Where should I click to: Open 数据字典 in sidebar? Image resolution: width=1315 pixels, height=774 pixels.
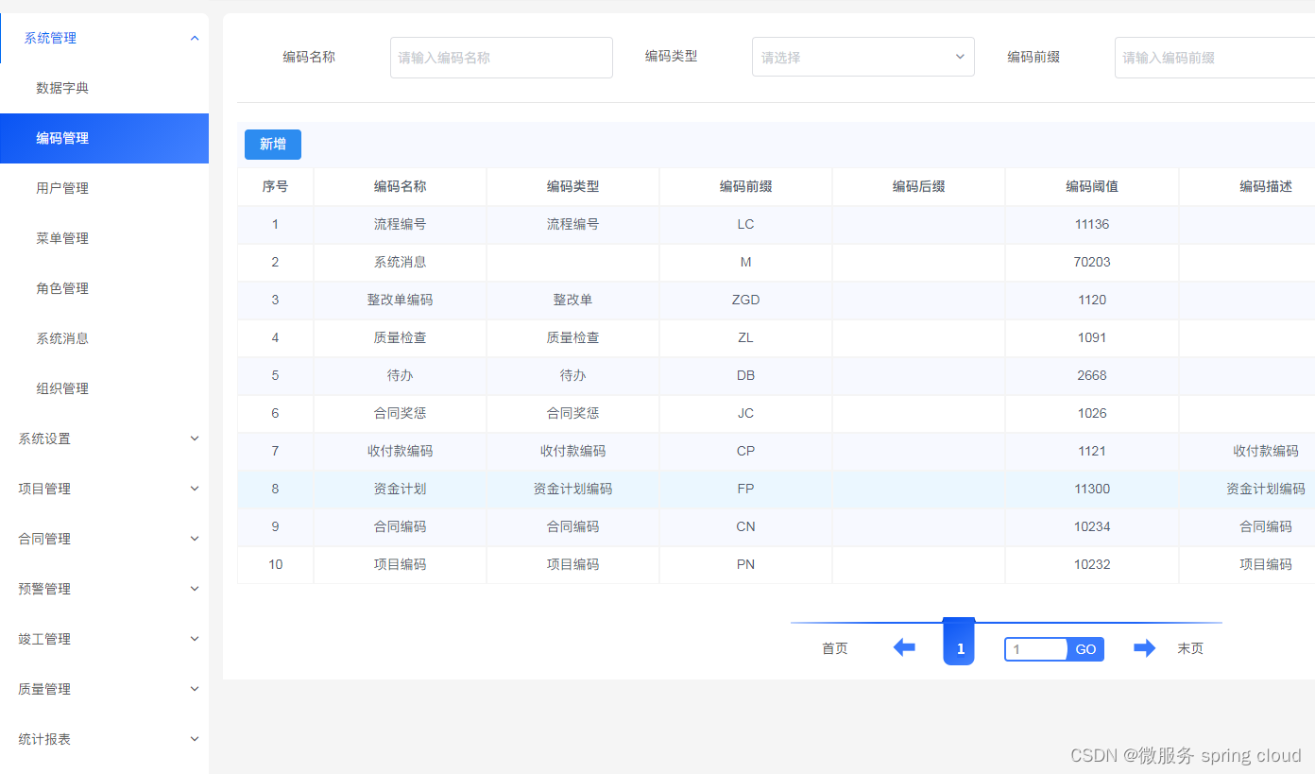[x=104, y=88]
